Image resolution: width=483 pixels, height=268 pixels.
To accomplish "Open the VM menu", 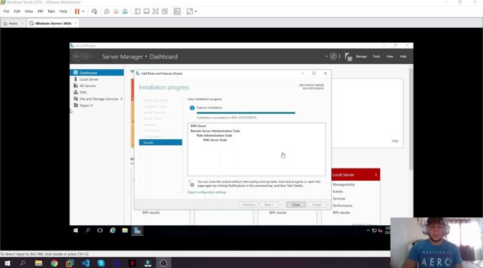I will pos(40,11).
